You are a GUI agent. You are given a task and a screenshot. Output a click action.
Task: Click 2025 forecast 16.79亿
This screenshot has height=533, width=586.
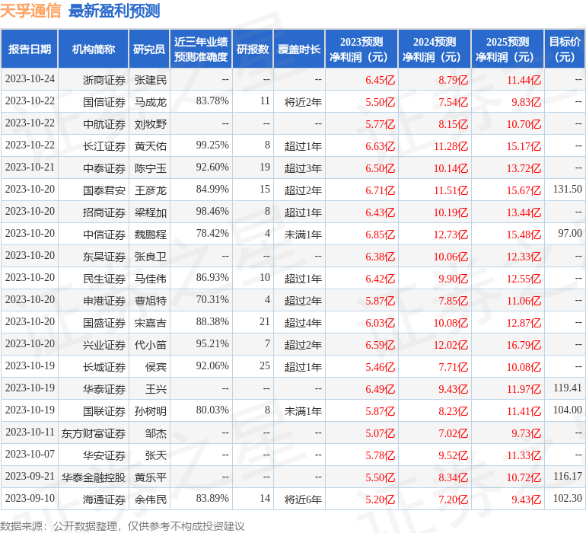tap(524, 345)
